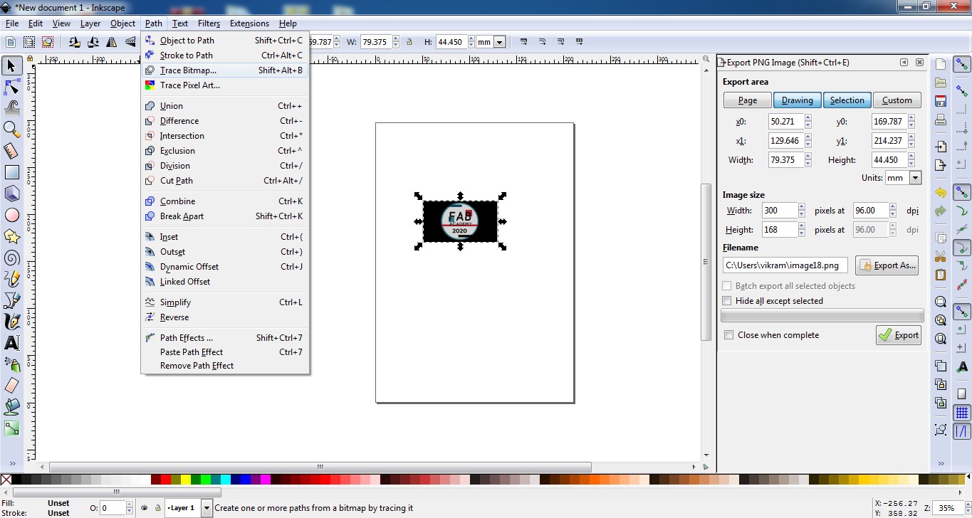This screenshot has height=518, width=972.
Task: Select the Text tool
Action: click(11, 343)
